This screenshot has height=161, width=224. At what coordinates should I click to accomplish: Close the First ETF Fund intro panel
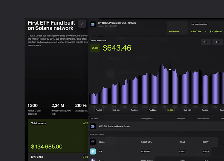pyautogui.click(x=82, y=24)
